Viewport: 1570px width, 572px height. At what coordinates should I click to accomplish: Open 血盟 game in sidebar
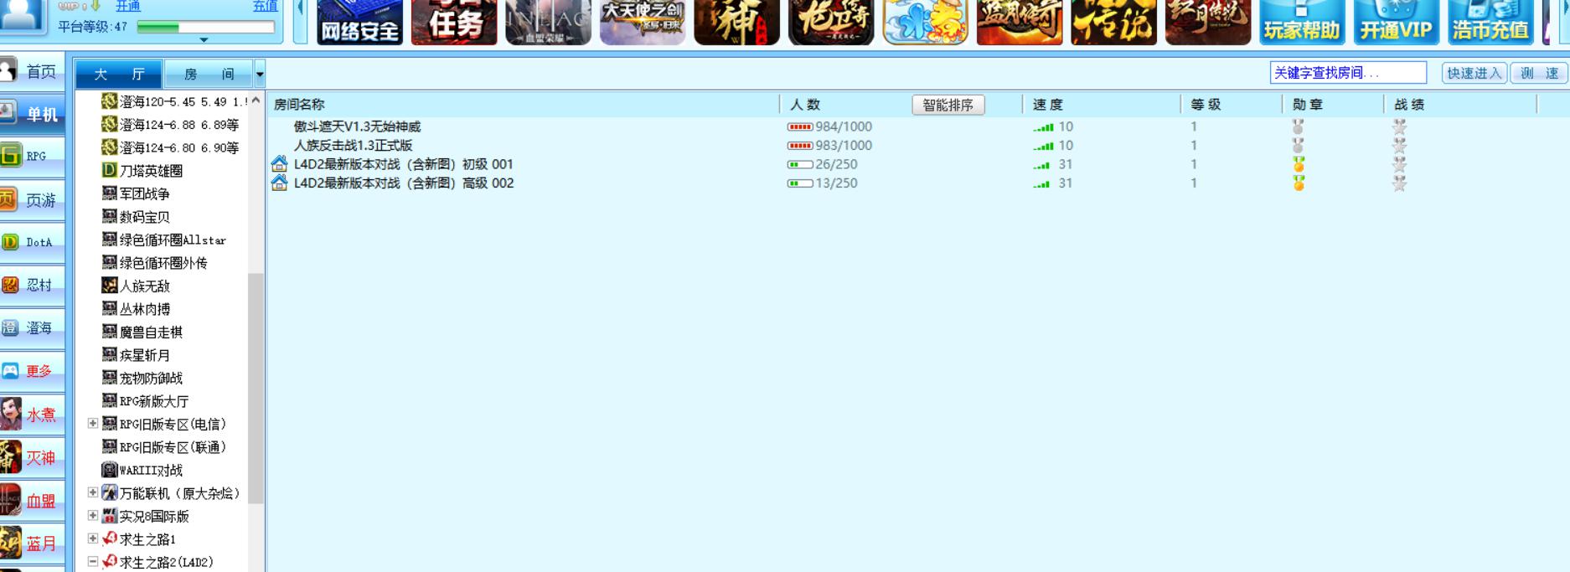click(x=32, y=501)
